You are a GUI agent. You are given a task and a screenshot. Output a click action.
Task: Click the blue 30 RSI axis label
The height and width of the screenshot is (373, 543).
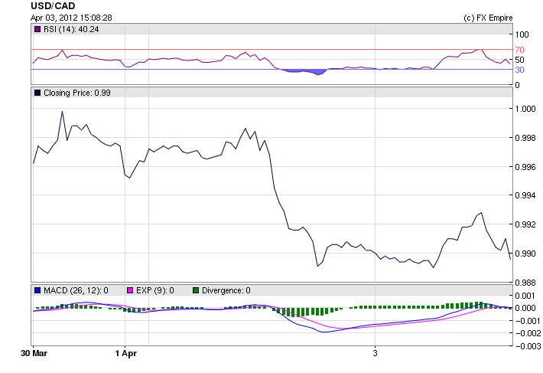(519, 70)
